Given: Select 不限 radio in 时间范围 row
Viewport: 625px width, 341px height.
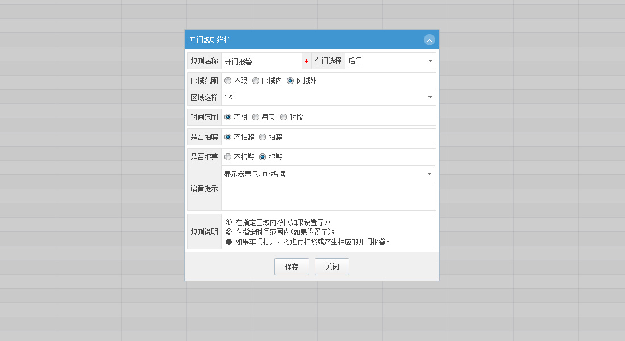Looking at the screenshot, I should (228, 117).
